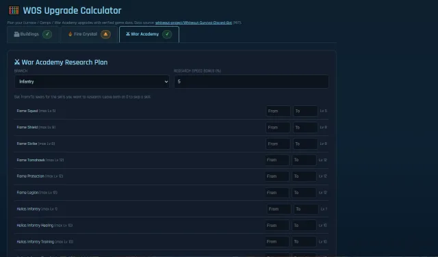Image resolution: width=438 pixels, height=257 pixels.
Task: Click the building icon on Buildings tab
Action: pyautogui.click(x=16, y=34)
